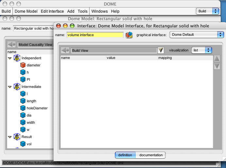226x168 pixels.
Task: Click the blue cube icon beside holeDiameter
Action: pos(23,108)
